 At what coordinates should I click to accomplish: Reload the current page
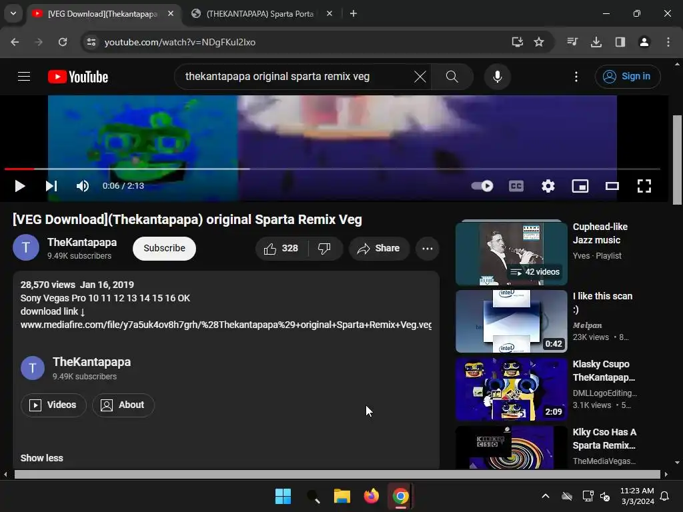click(63, 42)
